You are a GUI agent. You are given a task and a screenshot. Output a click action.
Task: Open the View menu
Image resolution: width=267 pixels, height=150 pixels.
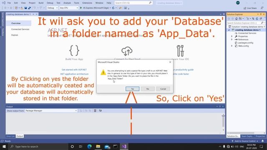pyautogui.click(x=23, y=3)
